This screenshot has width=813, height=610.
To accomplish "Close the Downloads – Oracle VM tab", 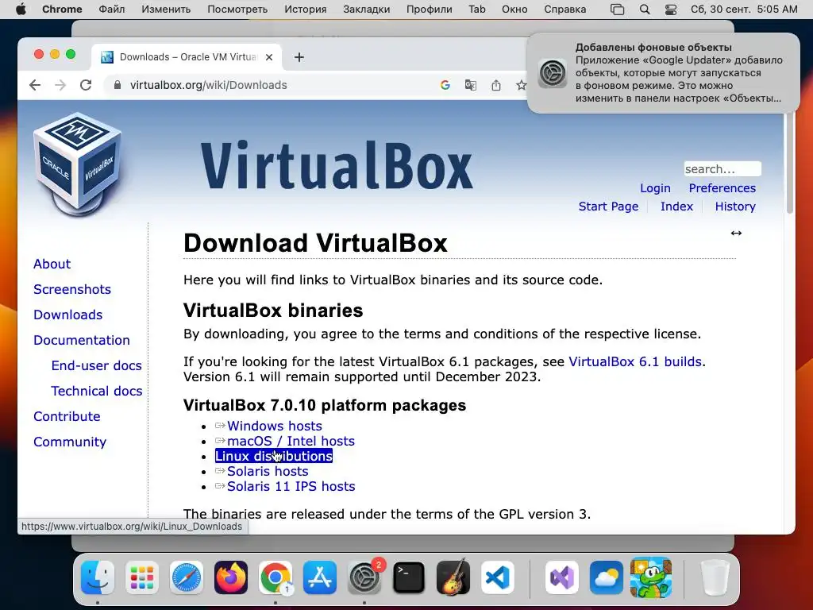I will tap(269, 57).
